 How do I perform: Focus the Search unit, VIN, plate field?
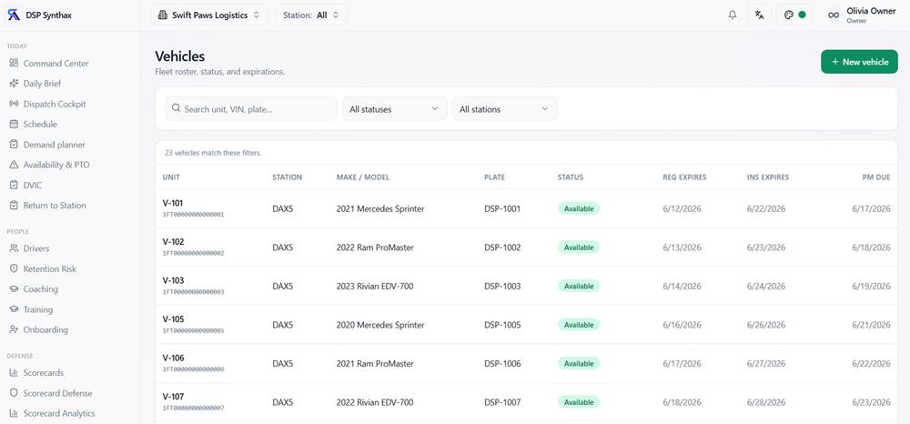[x=251, y=108]
